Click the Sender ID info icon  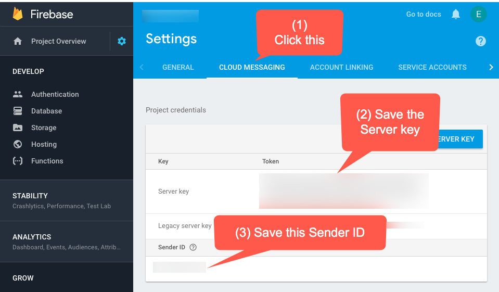(x=193, y=247)
